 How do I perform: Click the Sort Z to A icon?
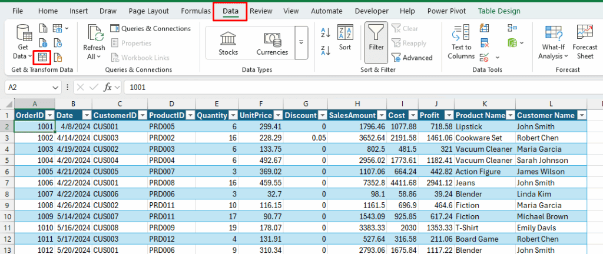(326, 50)
